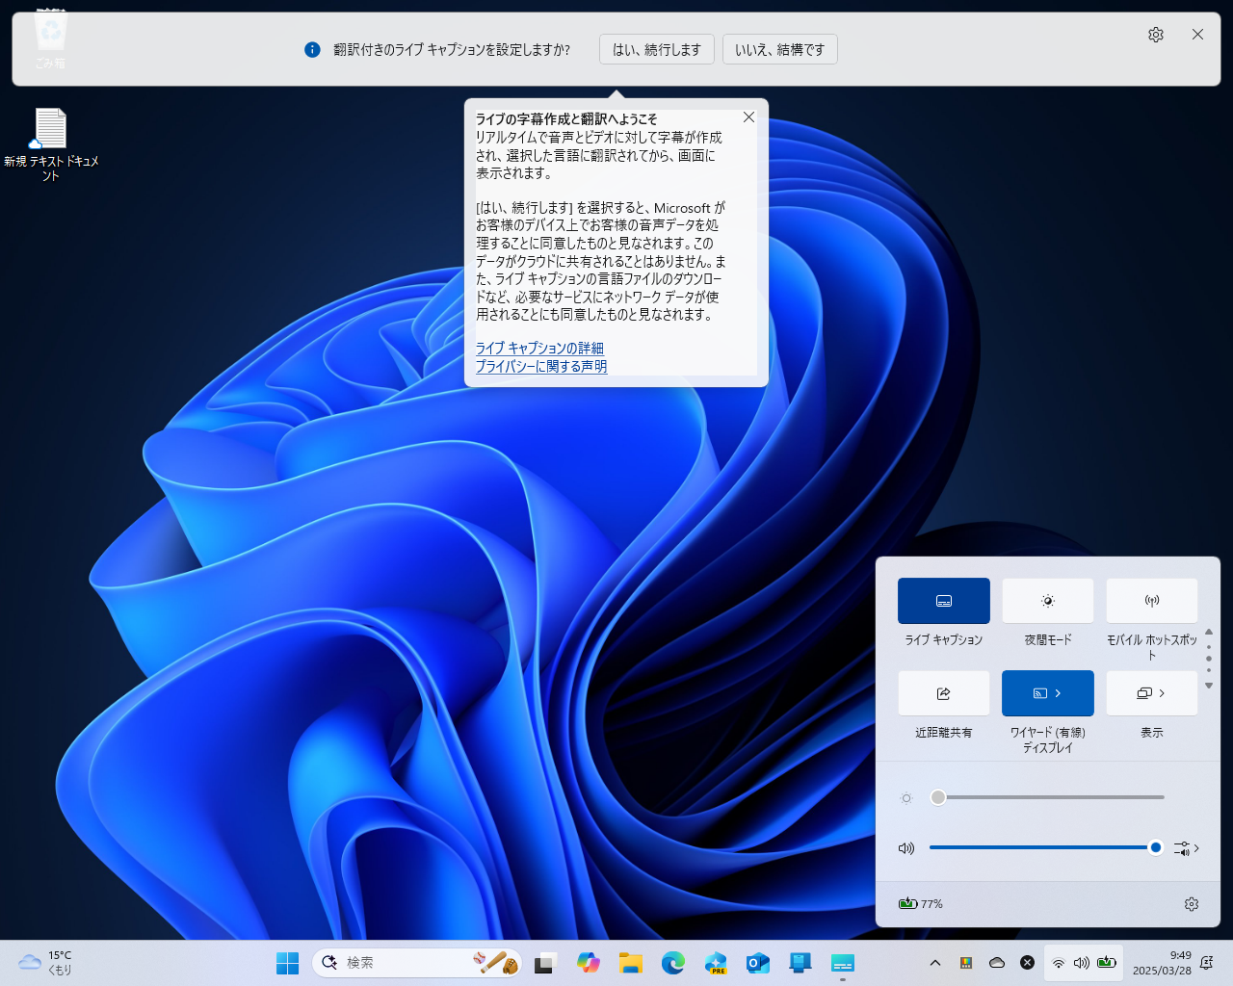Open sound output selector beside volume slider

[x=1187, y=848]
